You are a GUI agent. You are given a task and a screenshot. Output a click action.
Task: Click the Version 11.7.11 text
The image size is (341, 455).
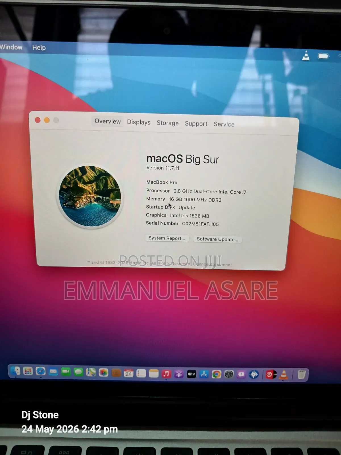(163, 168)
